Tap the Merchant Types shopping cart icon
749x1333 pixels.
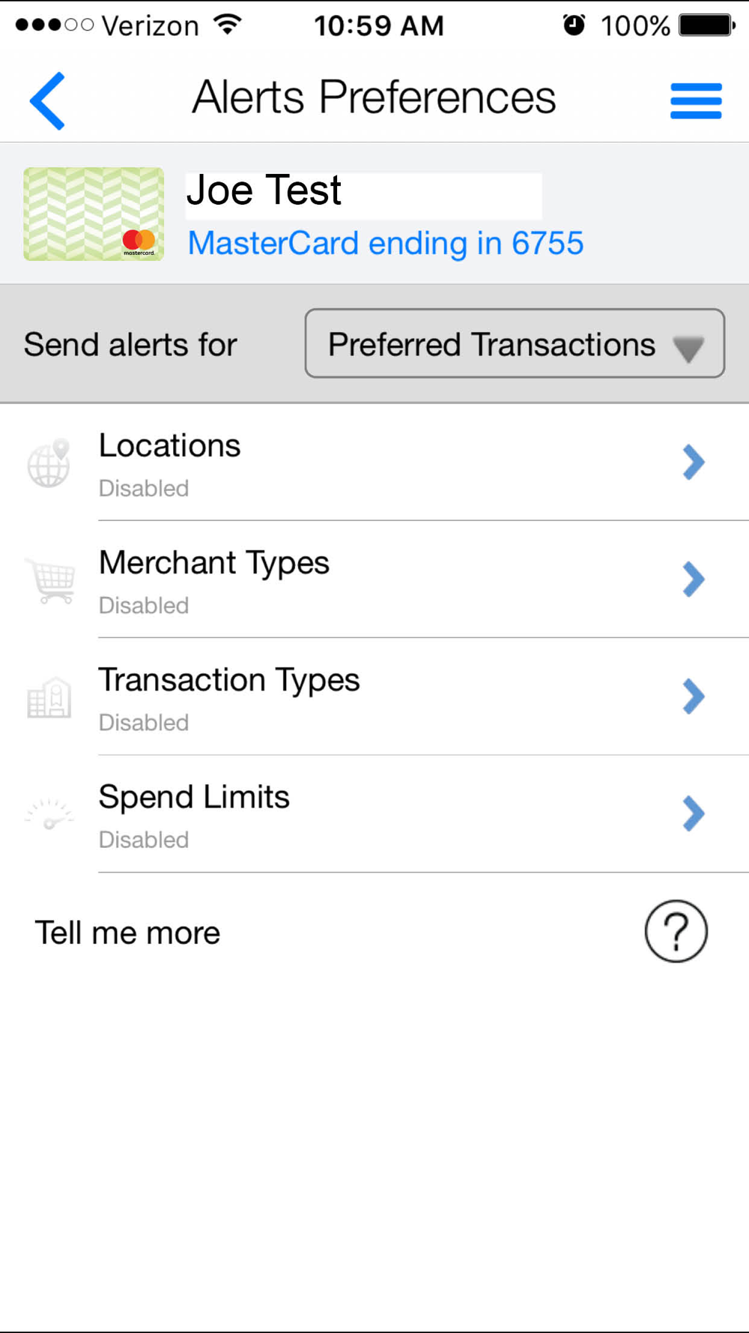pos(51,580)
